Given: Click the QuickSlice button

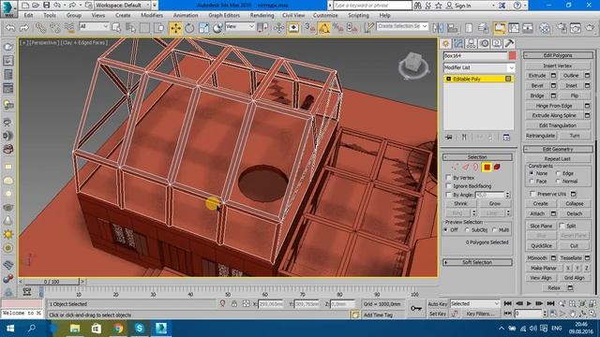Looking at the screenshot, I should pyautogui.click(x=542, y=245).
